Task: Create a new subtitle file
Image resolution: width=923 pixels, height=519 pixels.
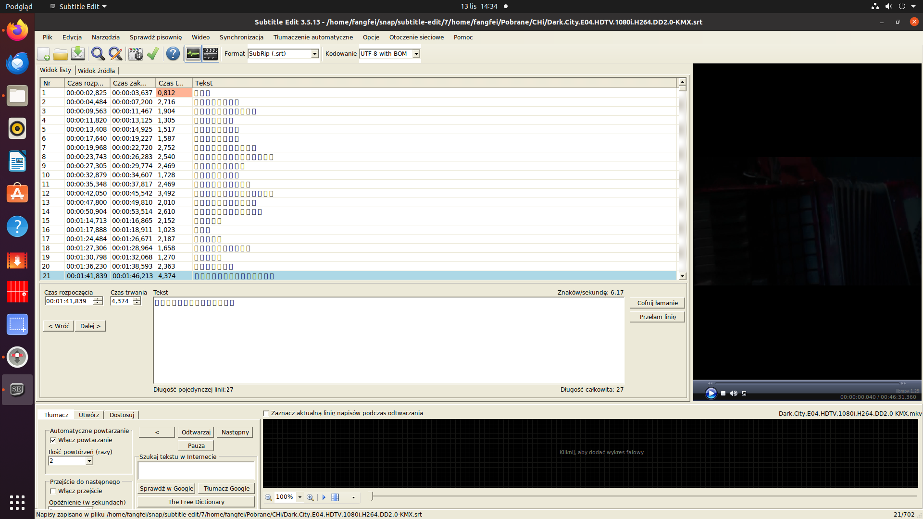Action: (43, 54)
